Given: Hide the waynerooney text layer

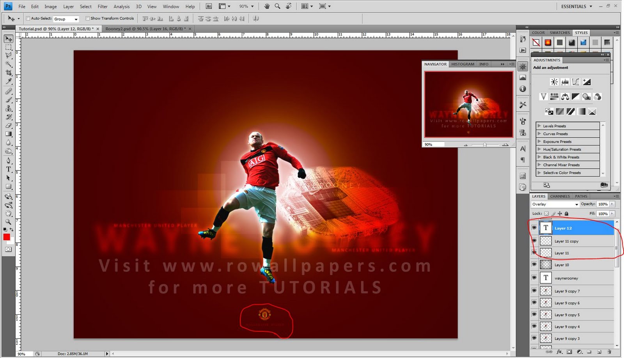Looking at the screenshot, I should [x=534, y=278].
